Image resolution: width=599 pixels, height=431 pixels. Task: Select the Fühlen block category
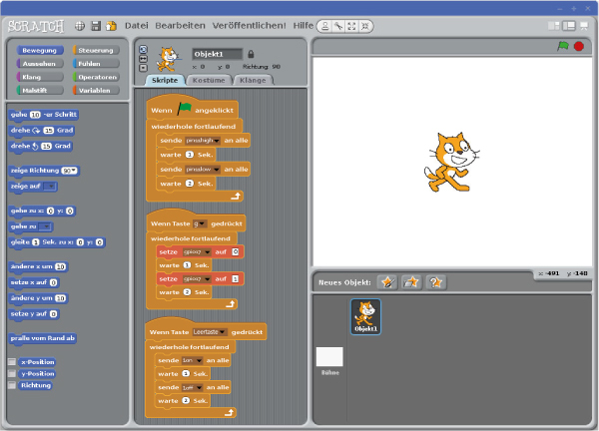[96, 64]
